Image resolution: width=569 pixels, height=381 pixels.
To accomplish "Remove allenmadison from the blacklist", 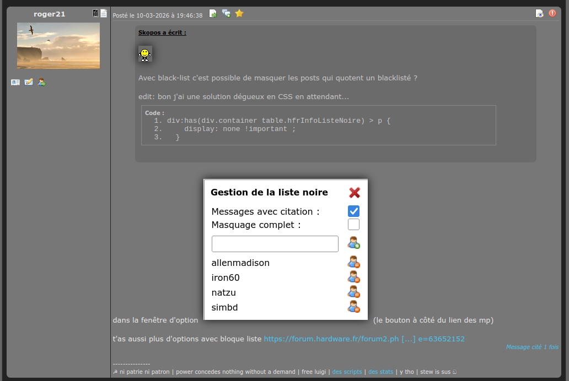I will [x=353, y=262].
